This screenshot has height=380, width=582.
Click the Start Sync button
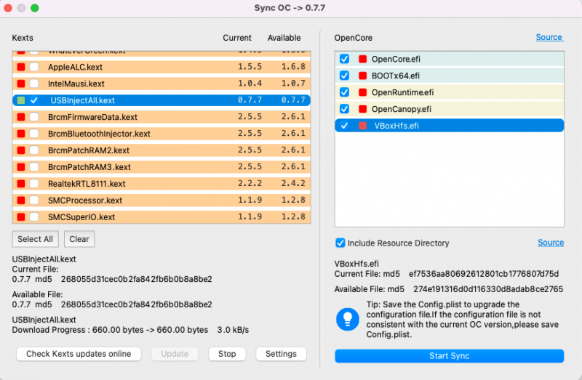coord(449,356)
